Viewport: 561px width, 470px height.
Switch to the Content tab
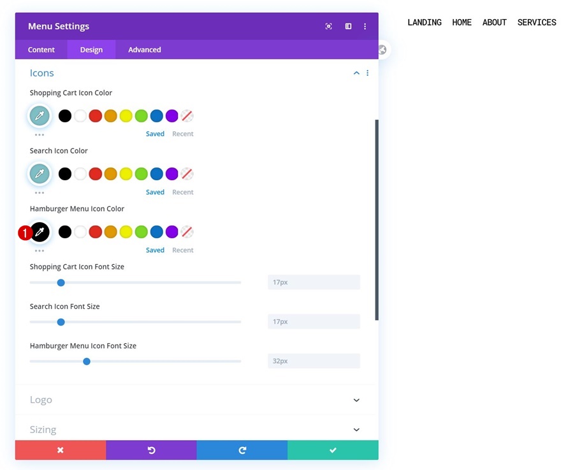pyautogui.click(x=41, y=50)
